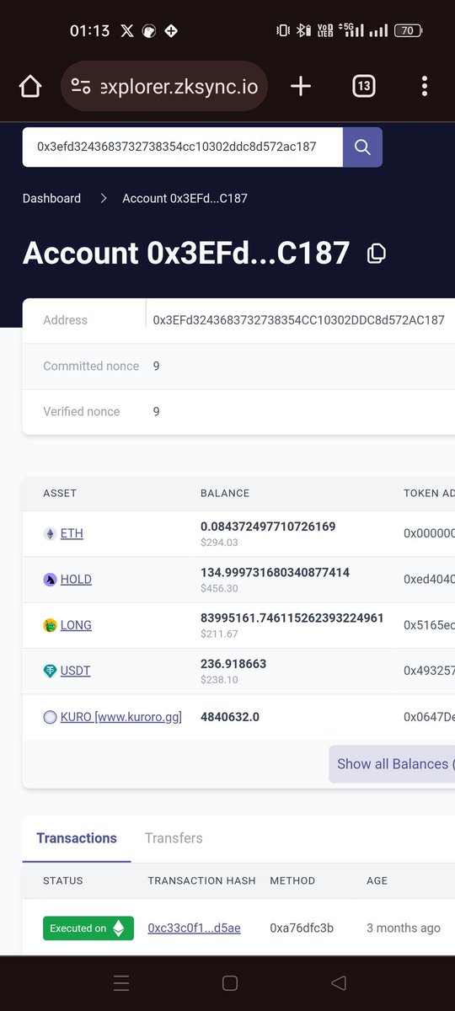Image resolution: width=455 pixels, height=1011 pixels.
Task: Click the magnifier search button
Action: 362,147
